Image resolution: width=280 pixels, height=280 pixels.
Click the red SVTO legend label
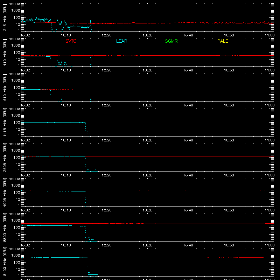pyautogui.click(x=71, y=41)
